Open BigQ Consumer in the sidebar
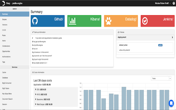Screen dimensions: 176x110 click(15, 83)
